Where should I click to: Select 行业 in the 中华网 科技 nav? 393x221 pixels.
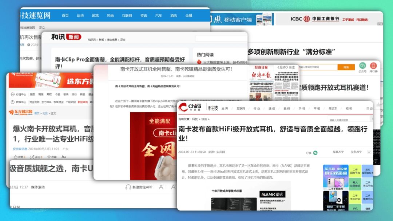coord(257,108)
